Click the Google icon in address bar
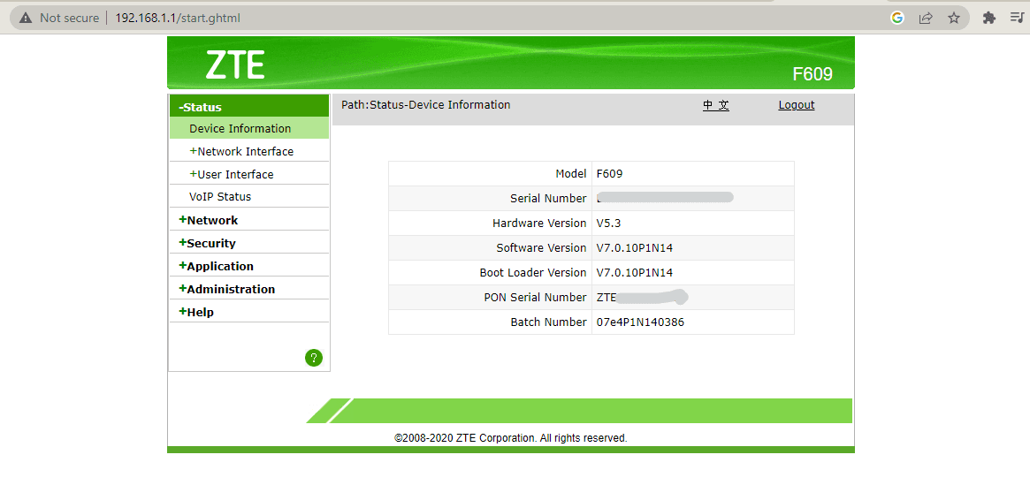Screen dimensions: 1030x485 (x=897, y=18)
